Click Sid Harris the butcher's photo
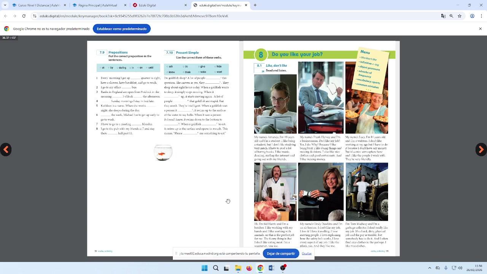 click(x=275, y=192)
